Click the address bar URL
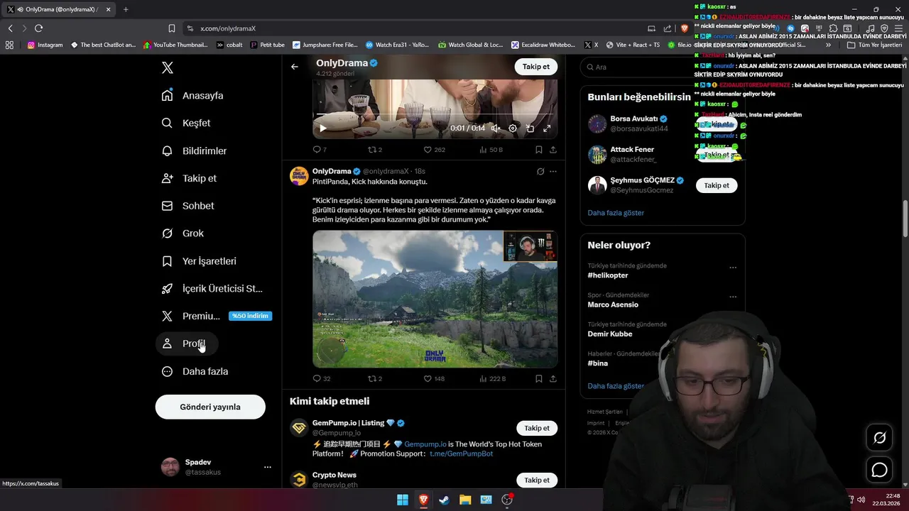 [x=228, y=28]
